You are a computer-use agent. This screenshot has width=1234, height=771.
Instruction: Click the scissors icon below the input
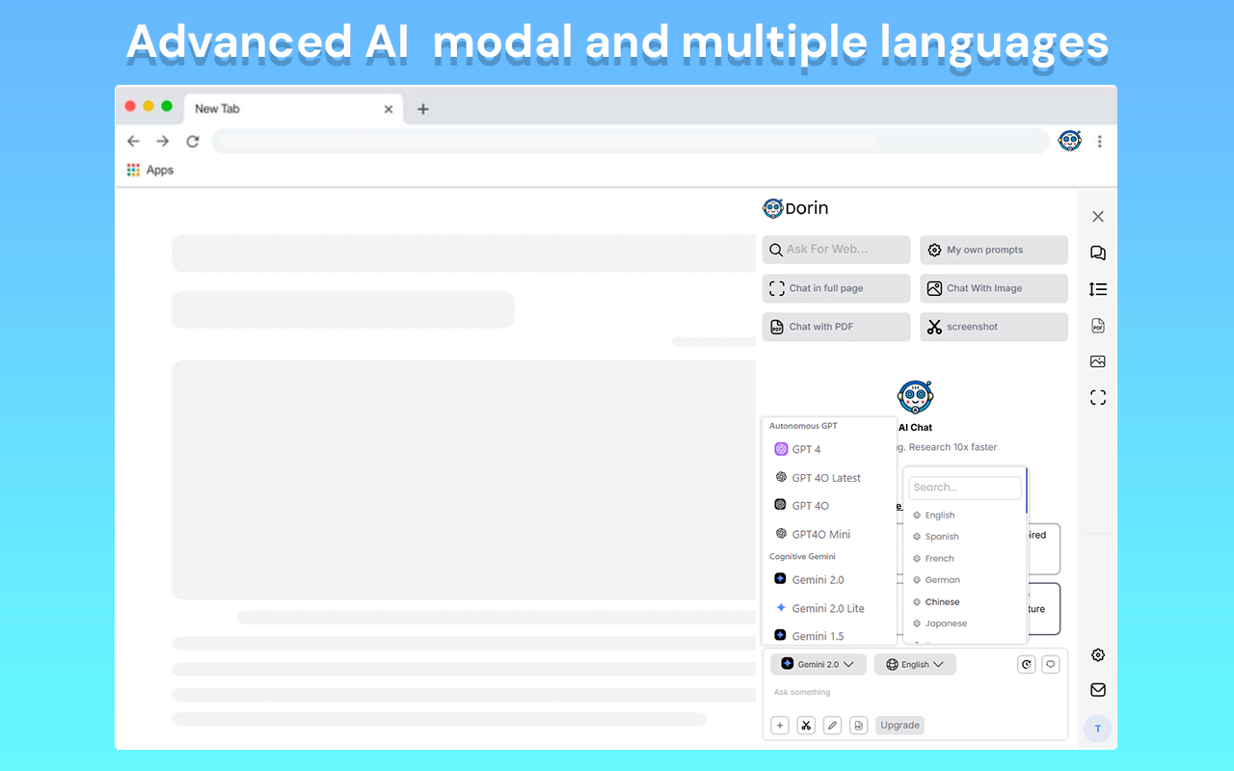807,726
